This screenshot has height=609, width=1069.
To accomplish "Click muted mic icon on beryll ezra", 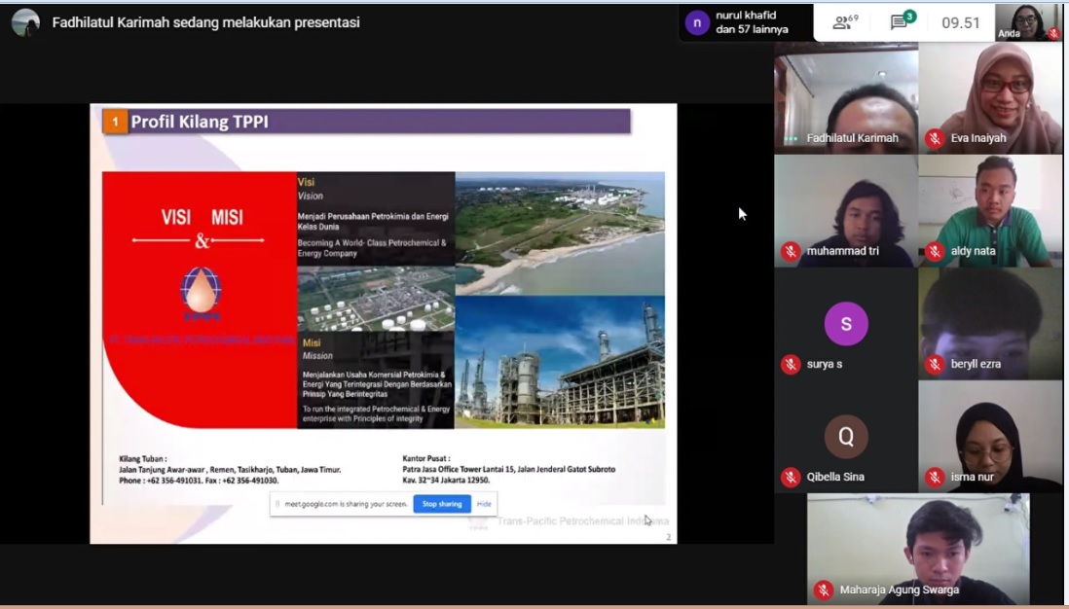I will pos(935,364).
